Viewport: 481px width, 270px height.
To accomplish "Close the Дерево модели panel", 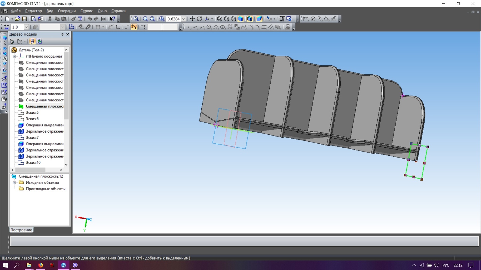I will point(68,34).
